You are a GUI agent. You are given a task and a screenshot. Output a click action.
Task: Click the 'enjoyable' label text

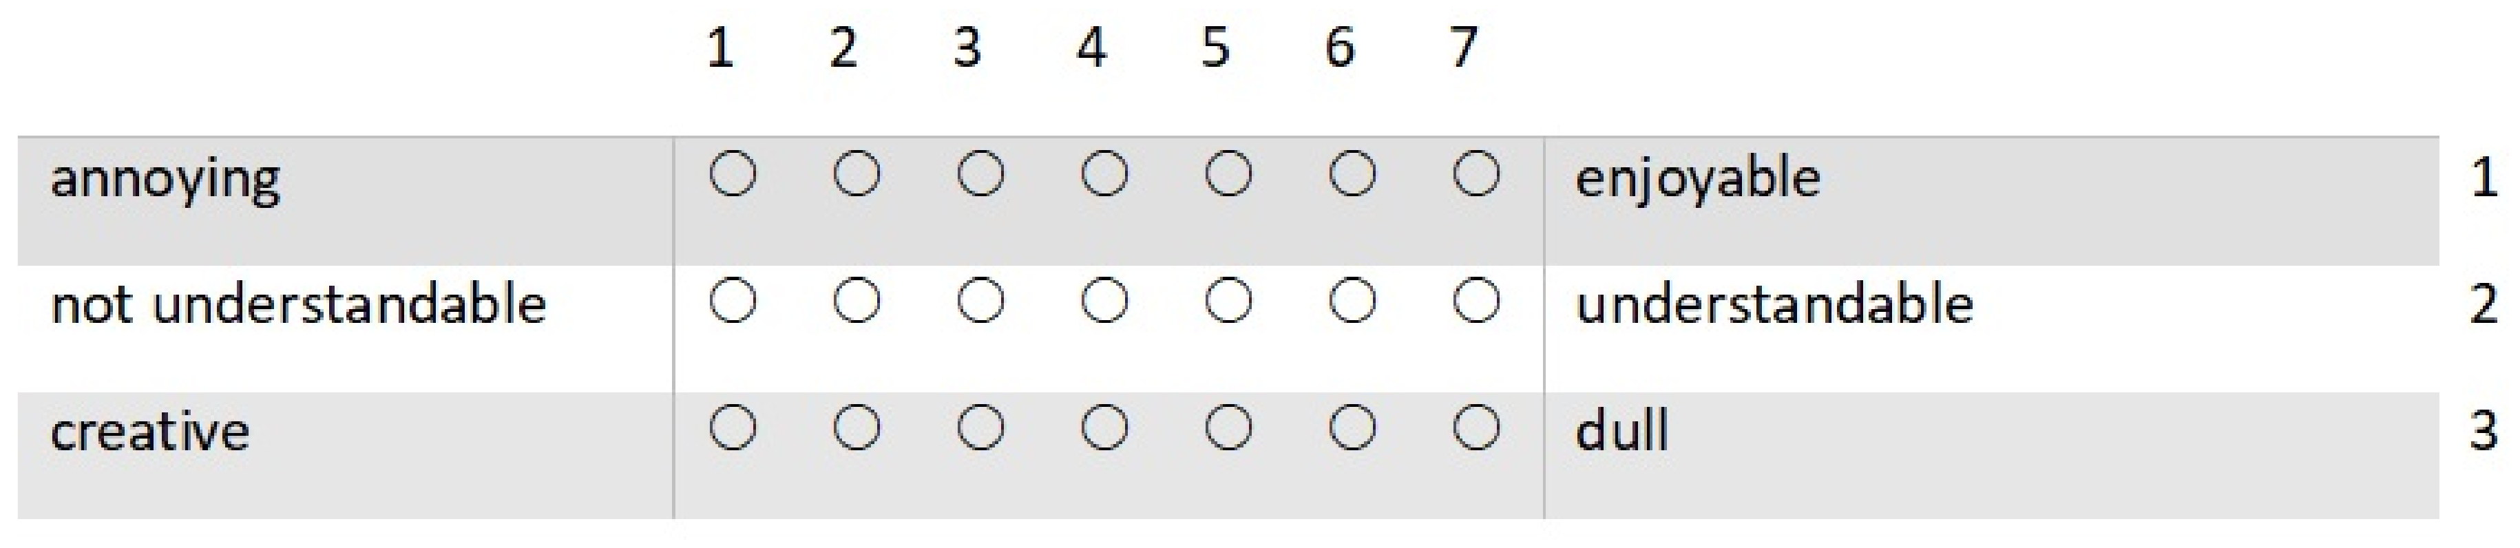point(1697,180)
